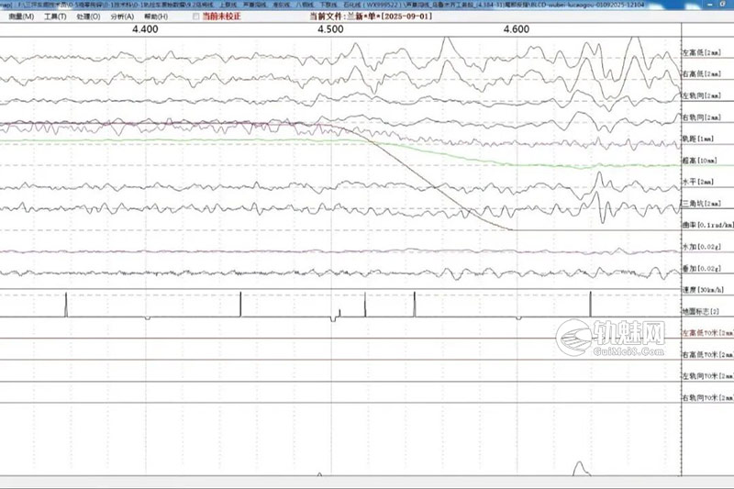Select the 超高[10mm] channel label
The height and width of the screenshot is (489, 734).
click(699, 161)
